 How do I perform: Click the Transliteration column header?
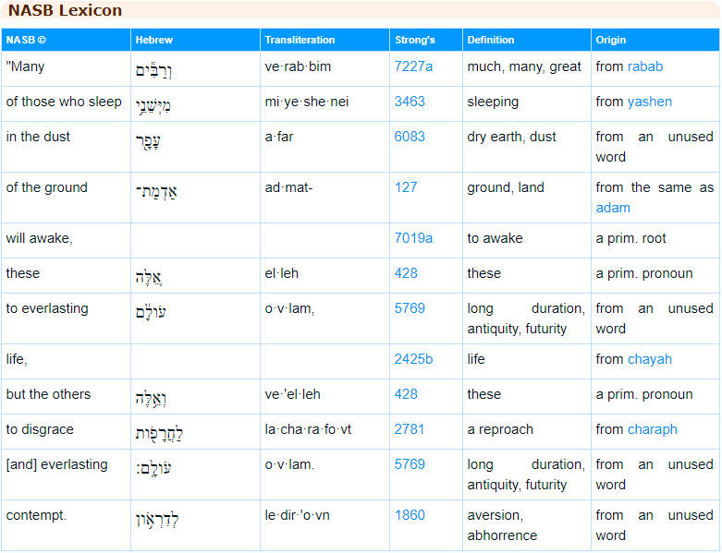tap(300, 41)
